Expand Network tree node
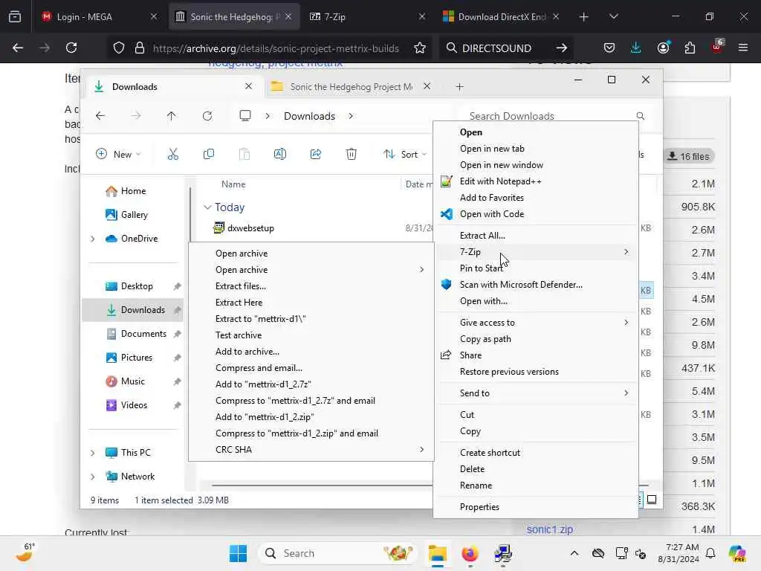The image size is (761, 571). click(92, 477)
